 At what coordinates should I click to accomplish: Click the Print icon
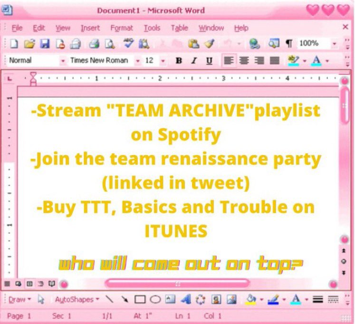[x=94, y=44]
